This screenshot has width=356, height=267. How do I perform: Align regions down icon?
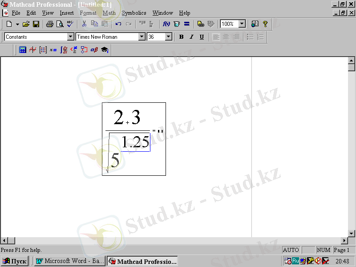pyautogui.click(x=151, y=24)
